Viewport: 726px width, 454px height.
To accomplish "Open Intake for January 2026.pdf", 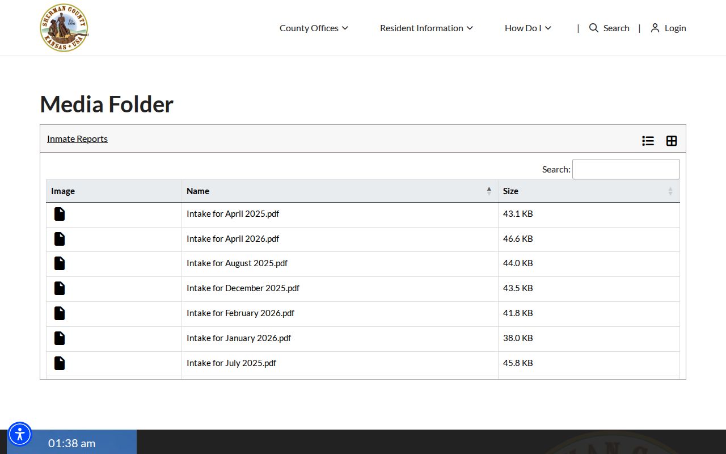I will pyautogui.click(x=239, y=338).
